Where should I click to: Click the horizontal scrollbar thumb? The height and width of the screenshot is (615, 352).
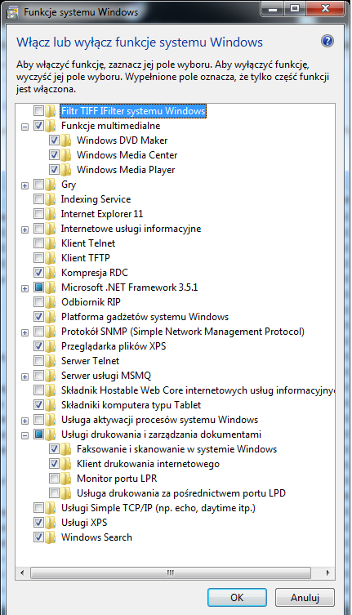click(x=171, y=573)
